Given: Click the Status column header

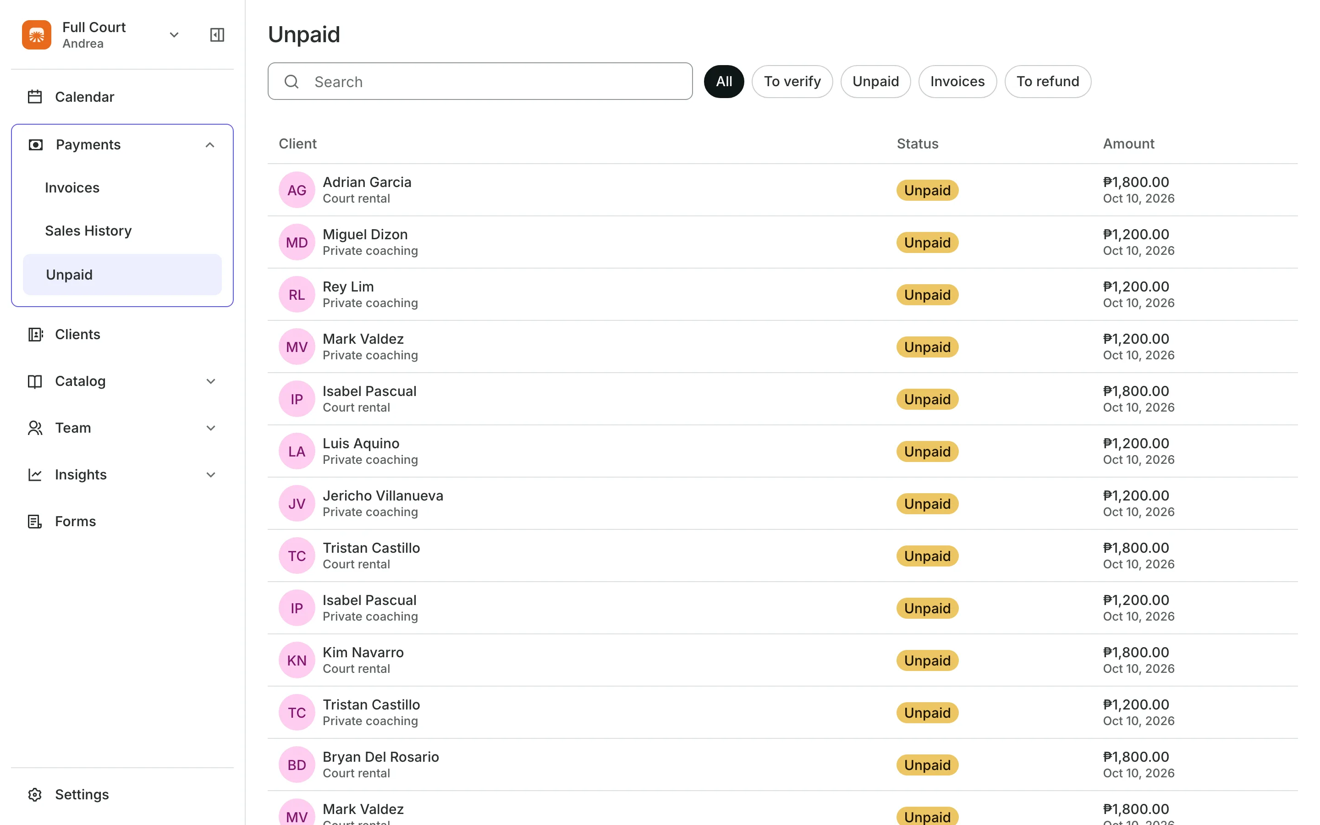Looking at the screenshot, I should coord(918,143).
